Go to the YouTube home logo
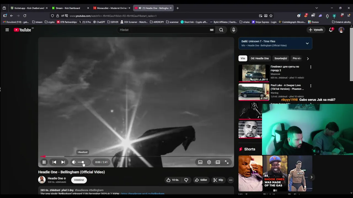Screen dimensions: 353x198 point(22,30)
